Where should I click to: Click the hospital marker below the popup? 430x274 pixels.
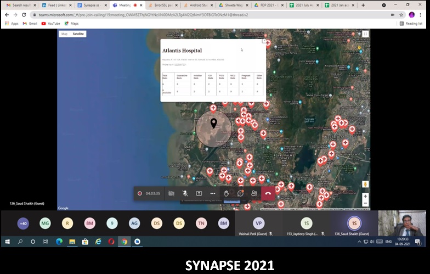(213, 108)
